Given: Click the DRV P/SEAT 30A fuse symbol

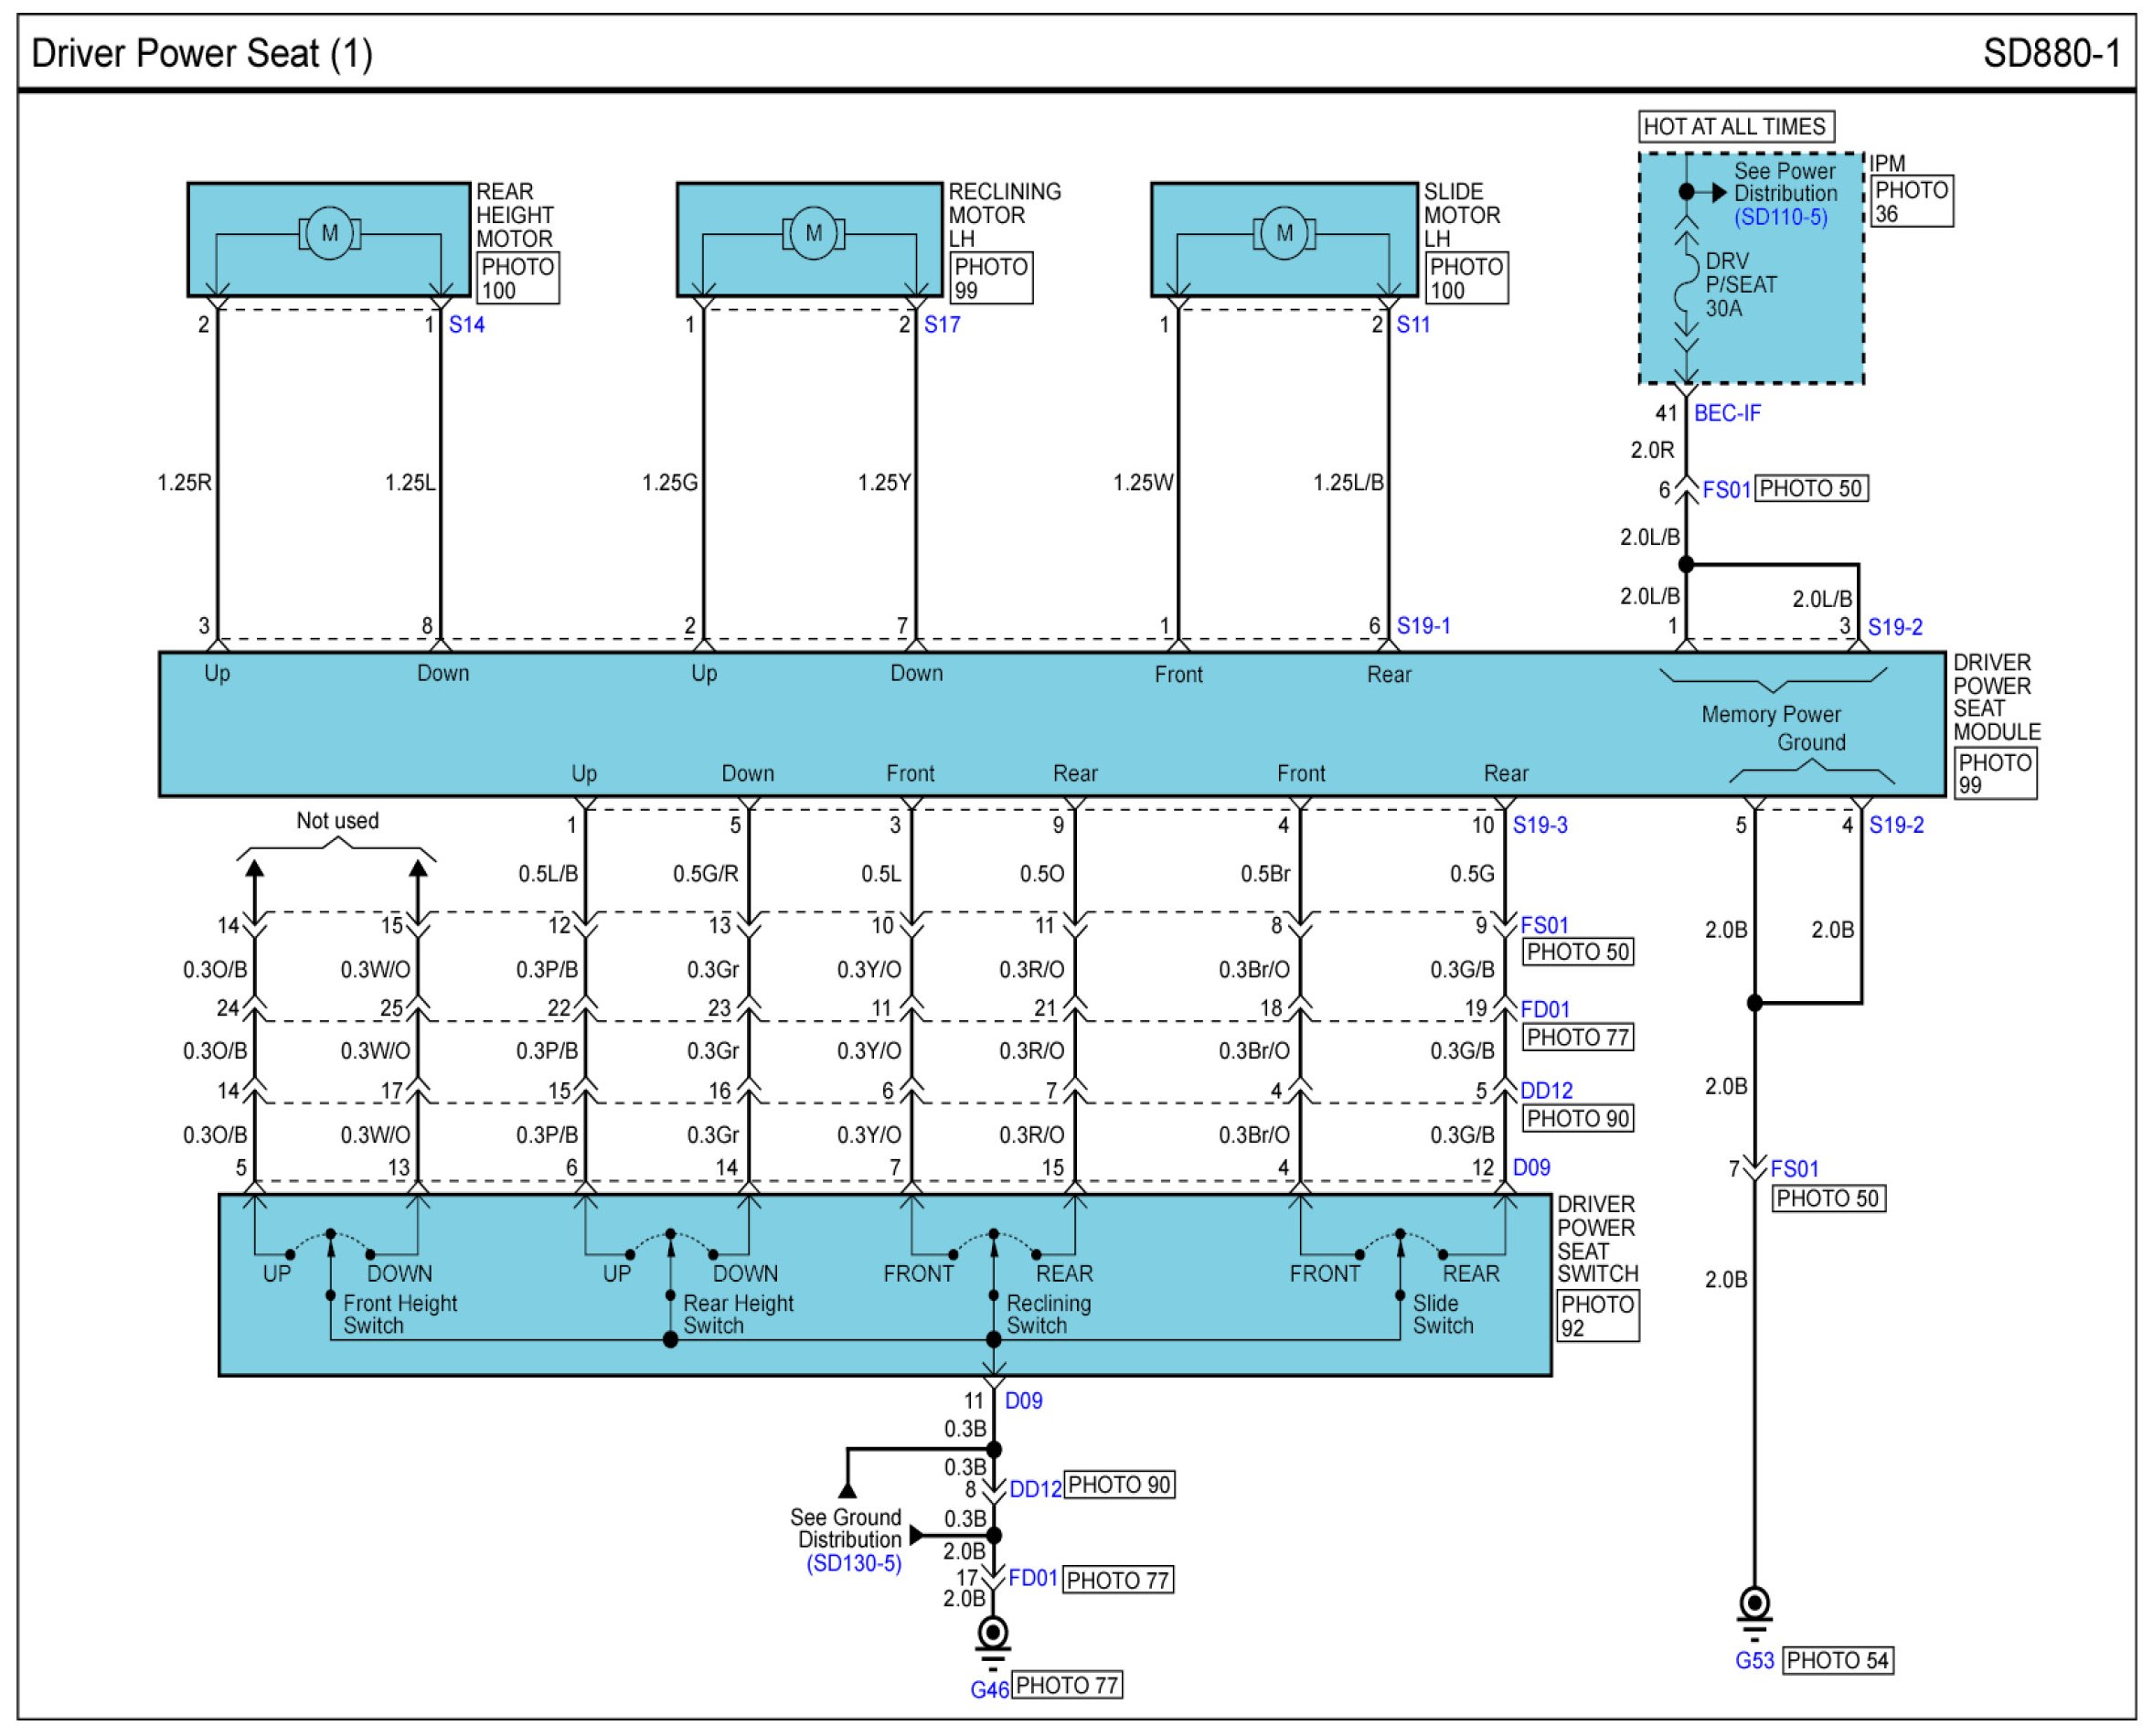Looking at the screenshot, I should coord(1687,283).
